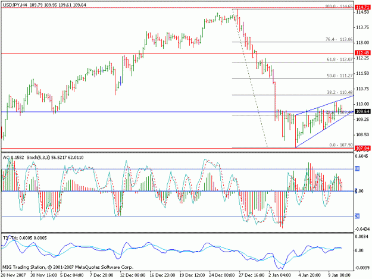
Task: Click the Fibonacci level 100.0 - 114.65 label
Action: tap(339, 6)
